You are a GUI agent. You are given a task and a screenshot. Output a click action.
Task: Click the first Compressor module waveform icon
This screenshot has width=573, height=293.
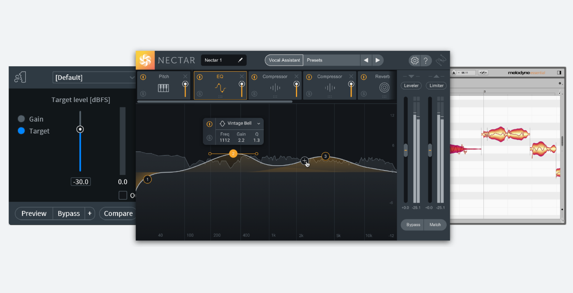[275, 88]
